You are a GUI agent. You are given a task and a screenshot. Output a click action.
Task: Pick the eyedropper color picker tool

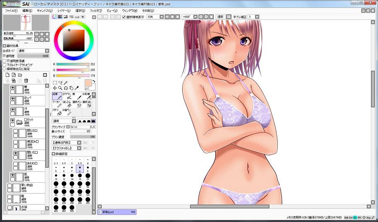77,88
